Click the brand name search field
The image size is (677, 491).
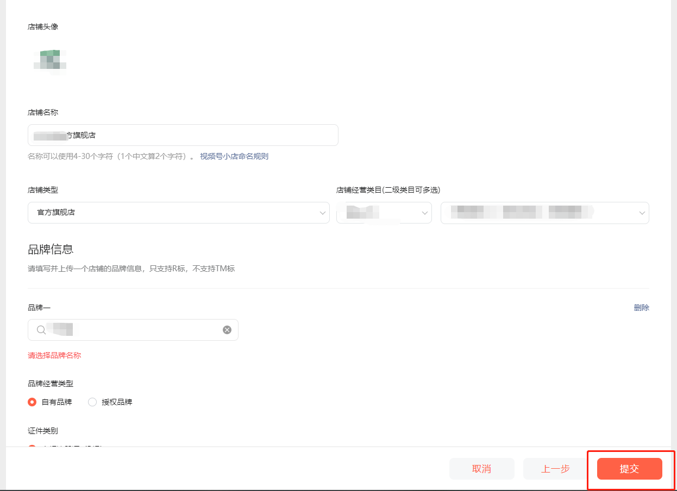pos(133,330)
